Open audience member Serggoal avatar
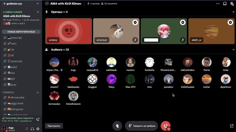 [x=92, y=79]
